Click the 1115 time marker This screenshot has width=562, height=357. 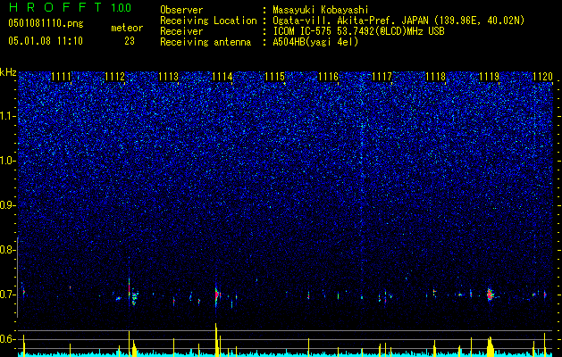pyautogui.click(x=274, y=77)
